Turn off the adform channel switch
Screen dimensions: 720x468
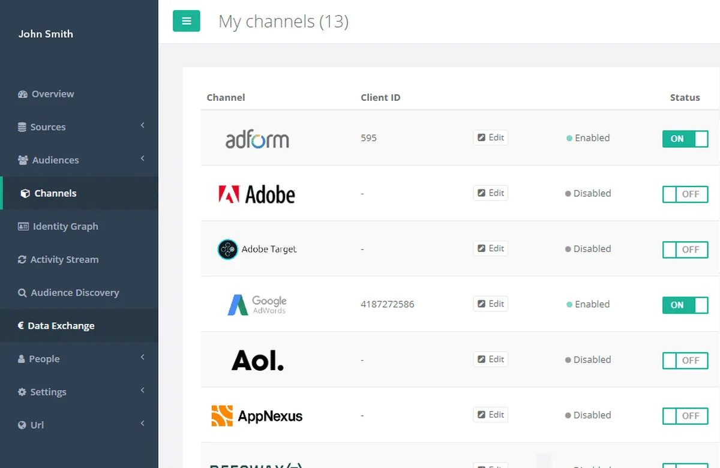point(685,139)
